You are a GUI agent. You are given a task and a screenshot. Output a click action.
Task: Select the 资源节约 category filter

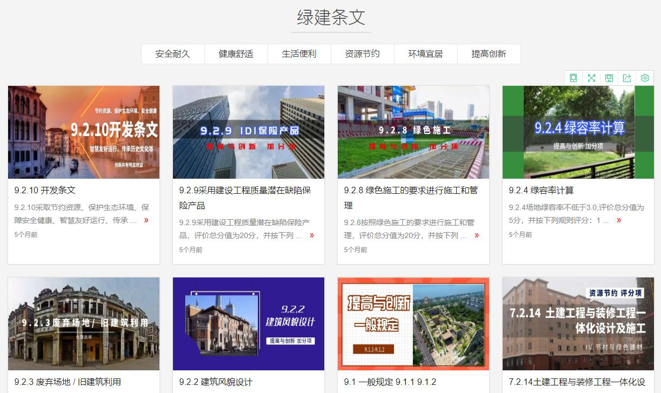click(x=363, y=53)
